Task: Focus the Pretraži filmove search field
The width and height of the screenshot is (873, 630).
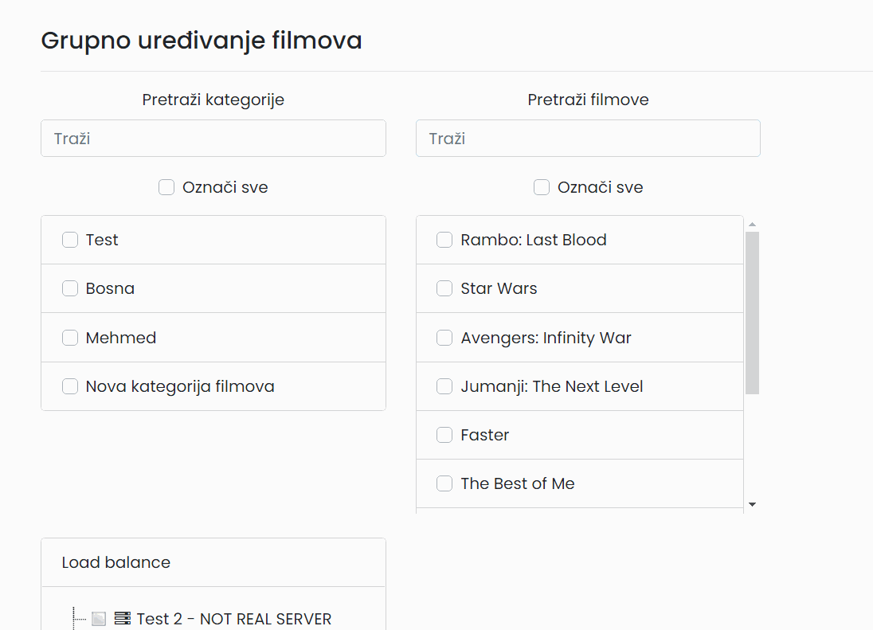Action: (588, 138)
